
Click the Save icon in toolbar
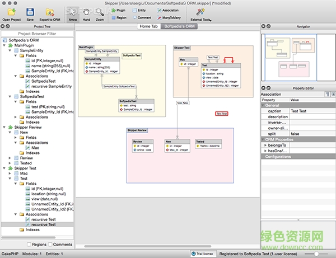click(30, 12)
